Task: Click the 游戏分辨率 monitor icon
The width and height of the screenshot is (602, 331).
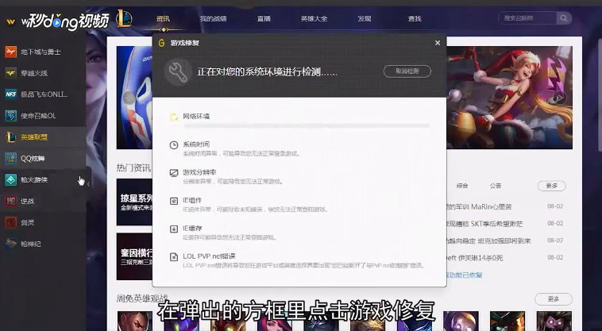Action: 174,173
